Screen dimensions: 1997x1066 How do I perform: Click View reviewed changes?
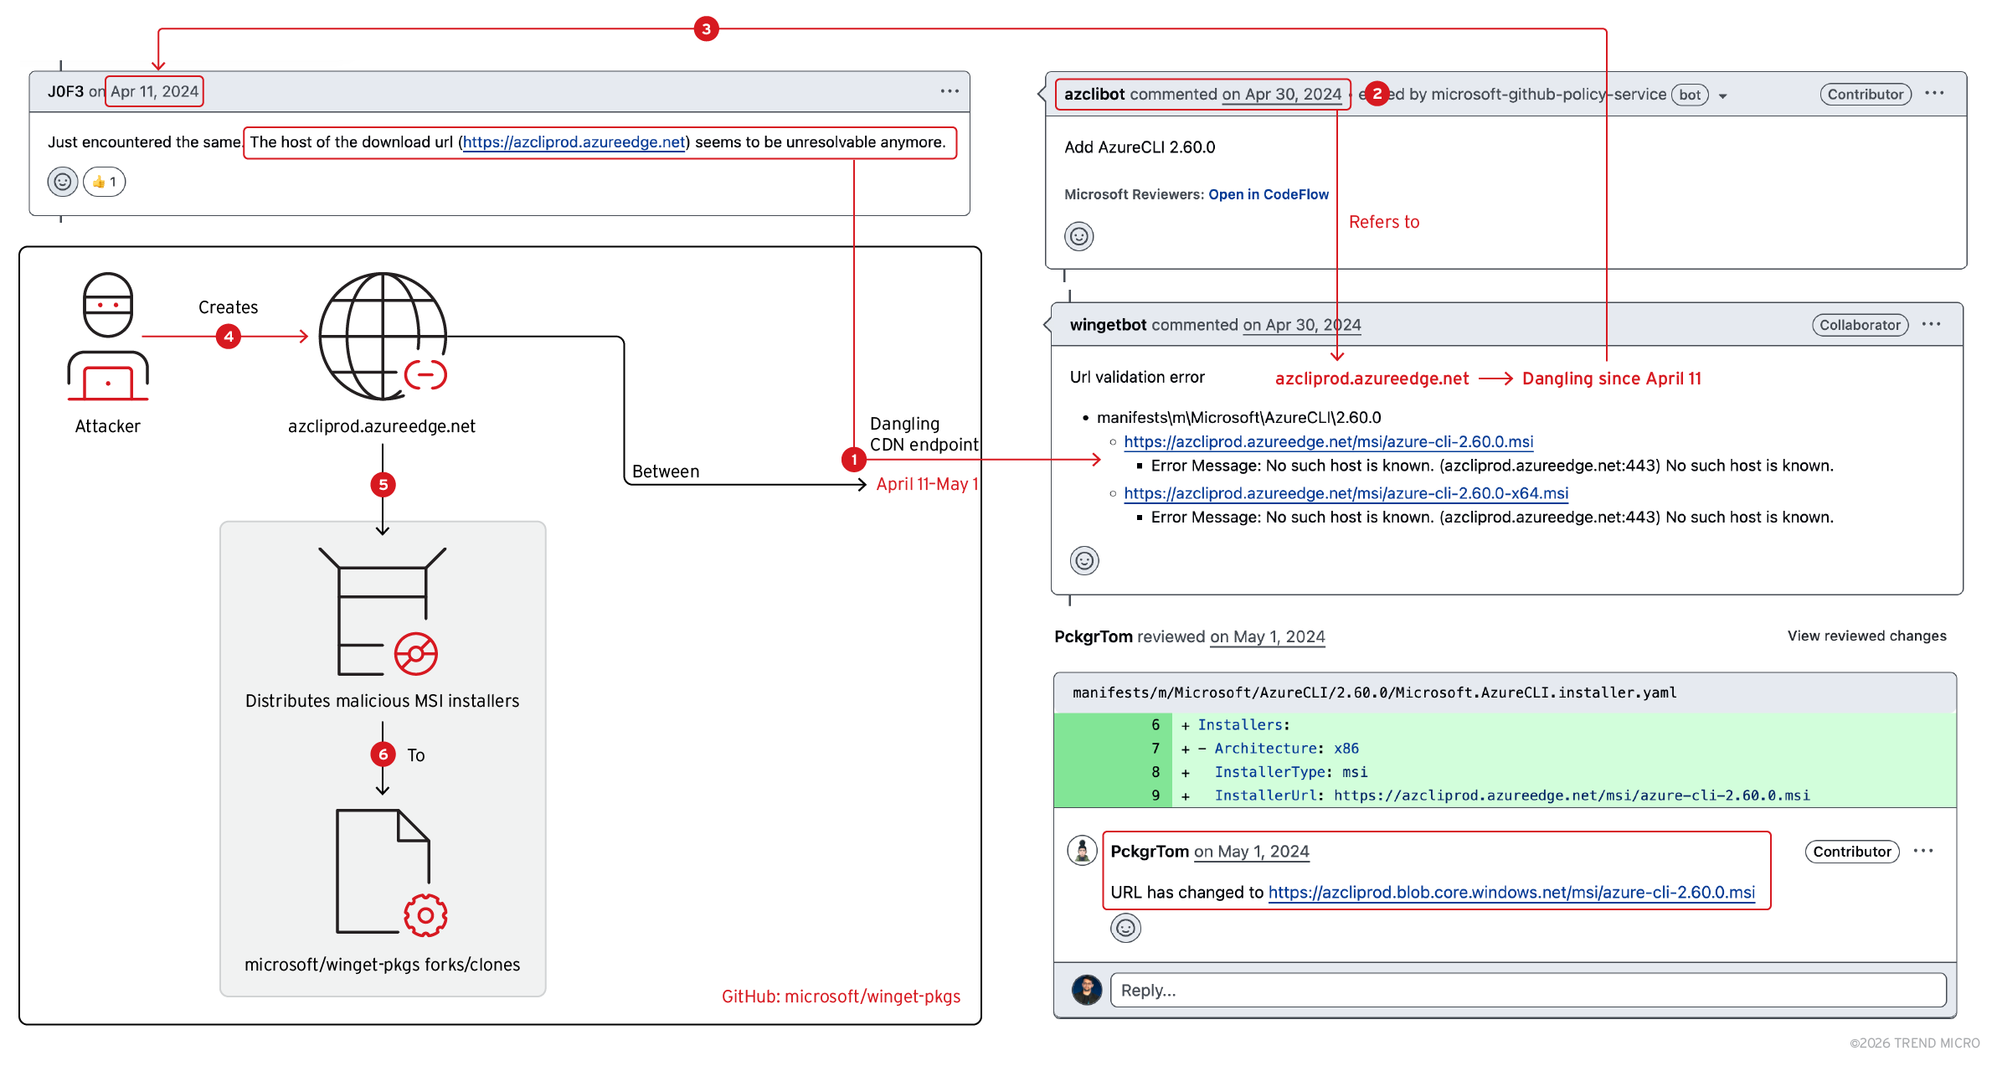pyautogui.click(x=1866, y=636)
